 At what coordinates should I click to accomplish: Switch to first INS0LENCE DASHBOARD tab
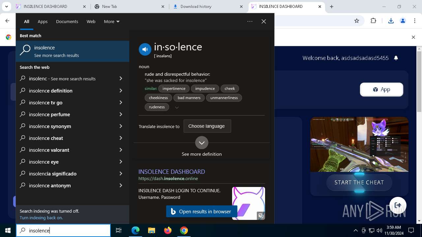(x=51, y=7)
